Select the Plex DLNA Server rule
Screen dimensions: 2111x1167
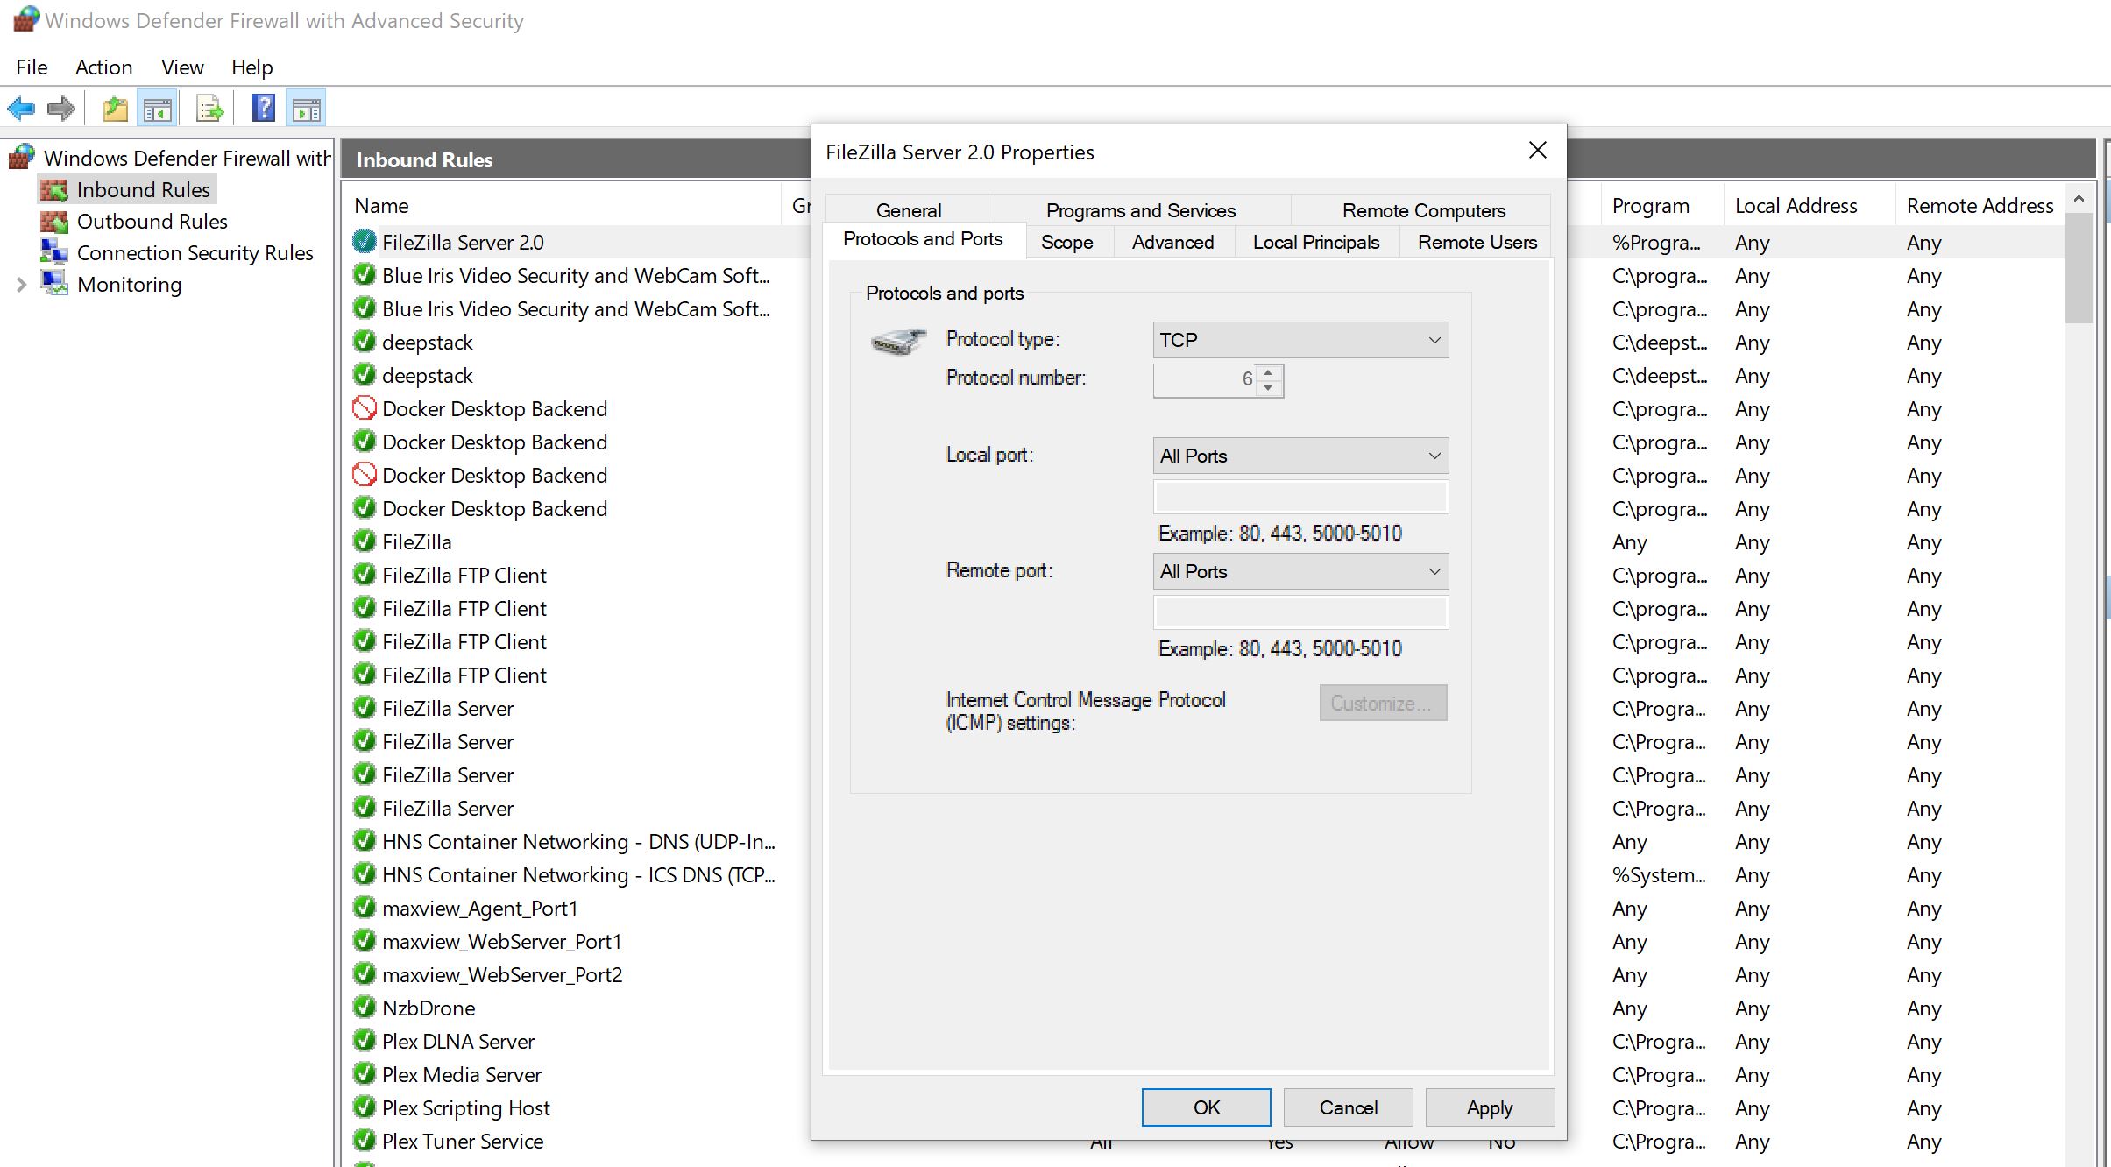tap(457, 1041)
